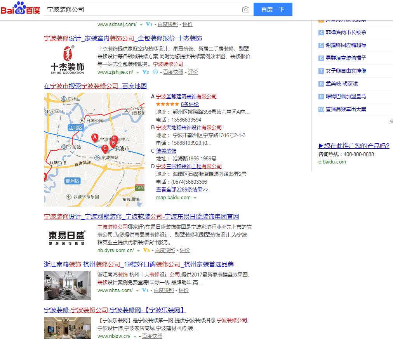
Task: Click 宁波站 station icon on map
Action: 64,147
